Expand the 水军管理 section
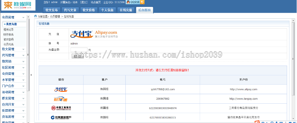 pos(13,80)
